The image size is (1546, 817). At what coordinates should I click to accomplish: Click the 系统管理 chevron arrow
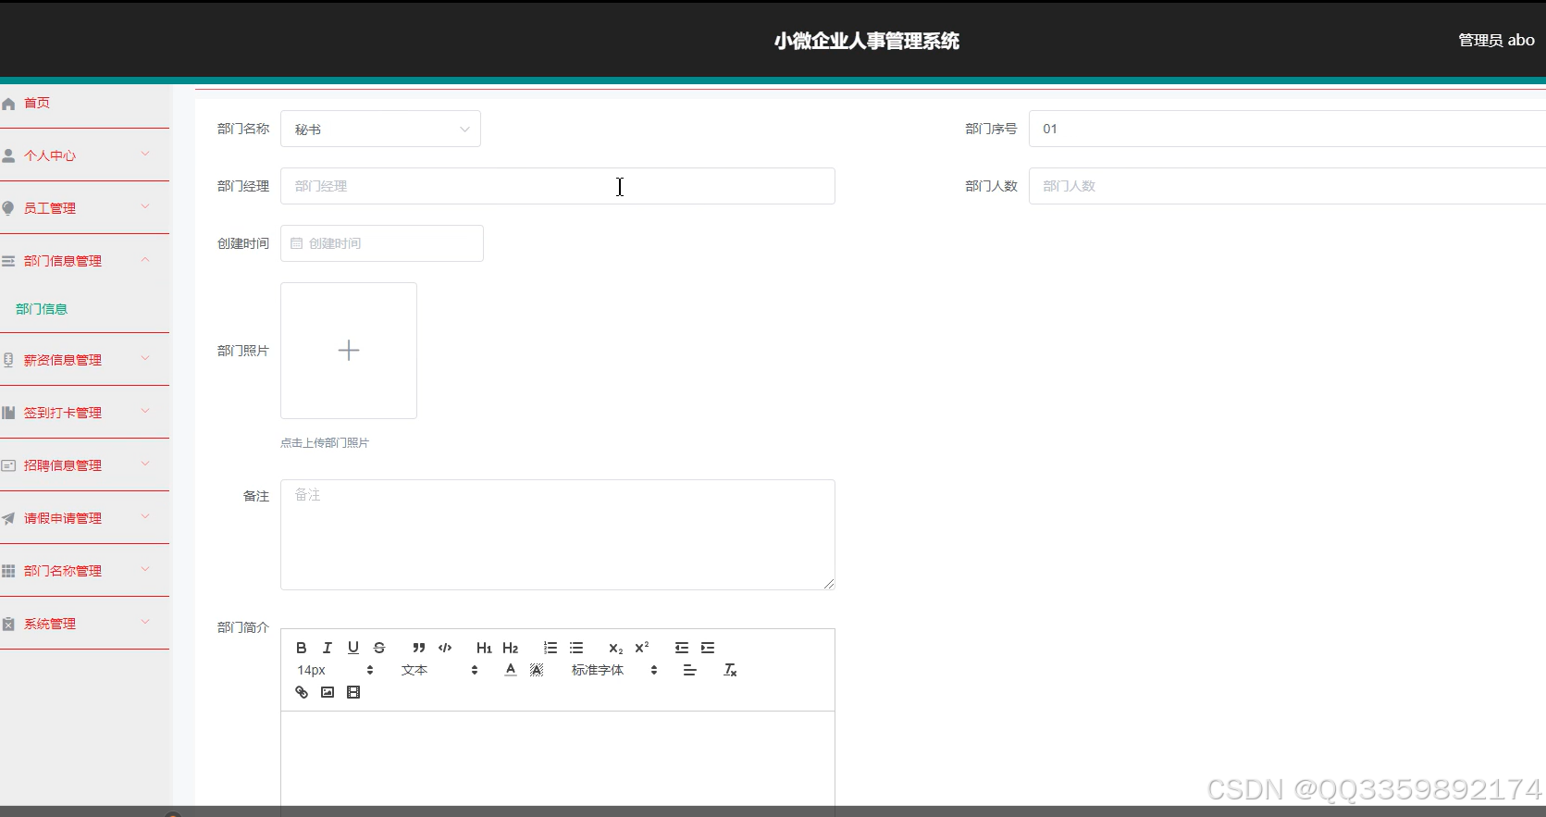tap(145, 623)
